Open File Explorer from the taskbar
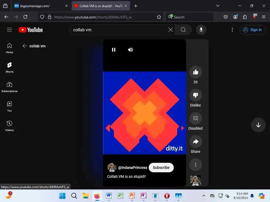Image resolution: width=270 pixels, height=202 pixels. [86, 196]
